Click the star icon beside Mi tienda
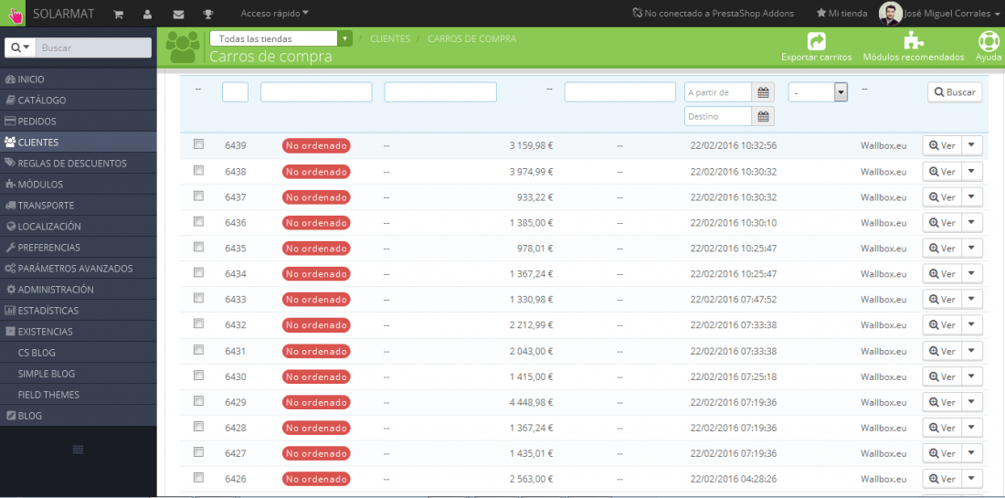Screen dimensions: 1005x498 [x=820, y=13]
